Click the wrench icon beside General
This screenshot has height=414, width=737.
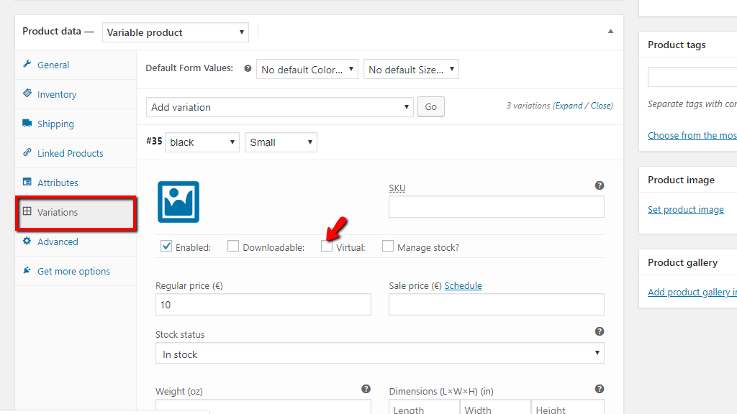tap(27, 64)
